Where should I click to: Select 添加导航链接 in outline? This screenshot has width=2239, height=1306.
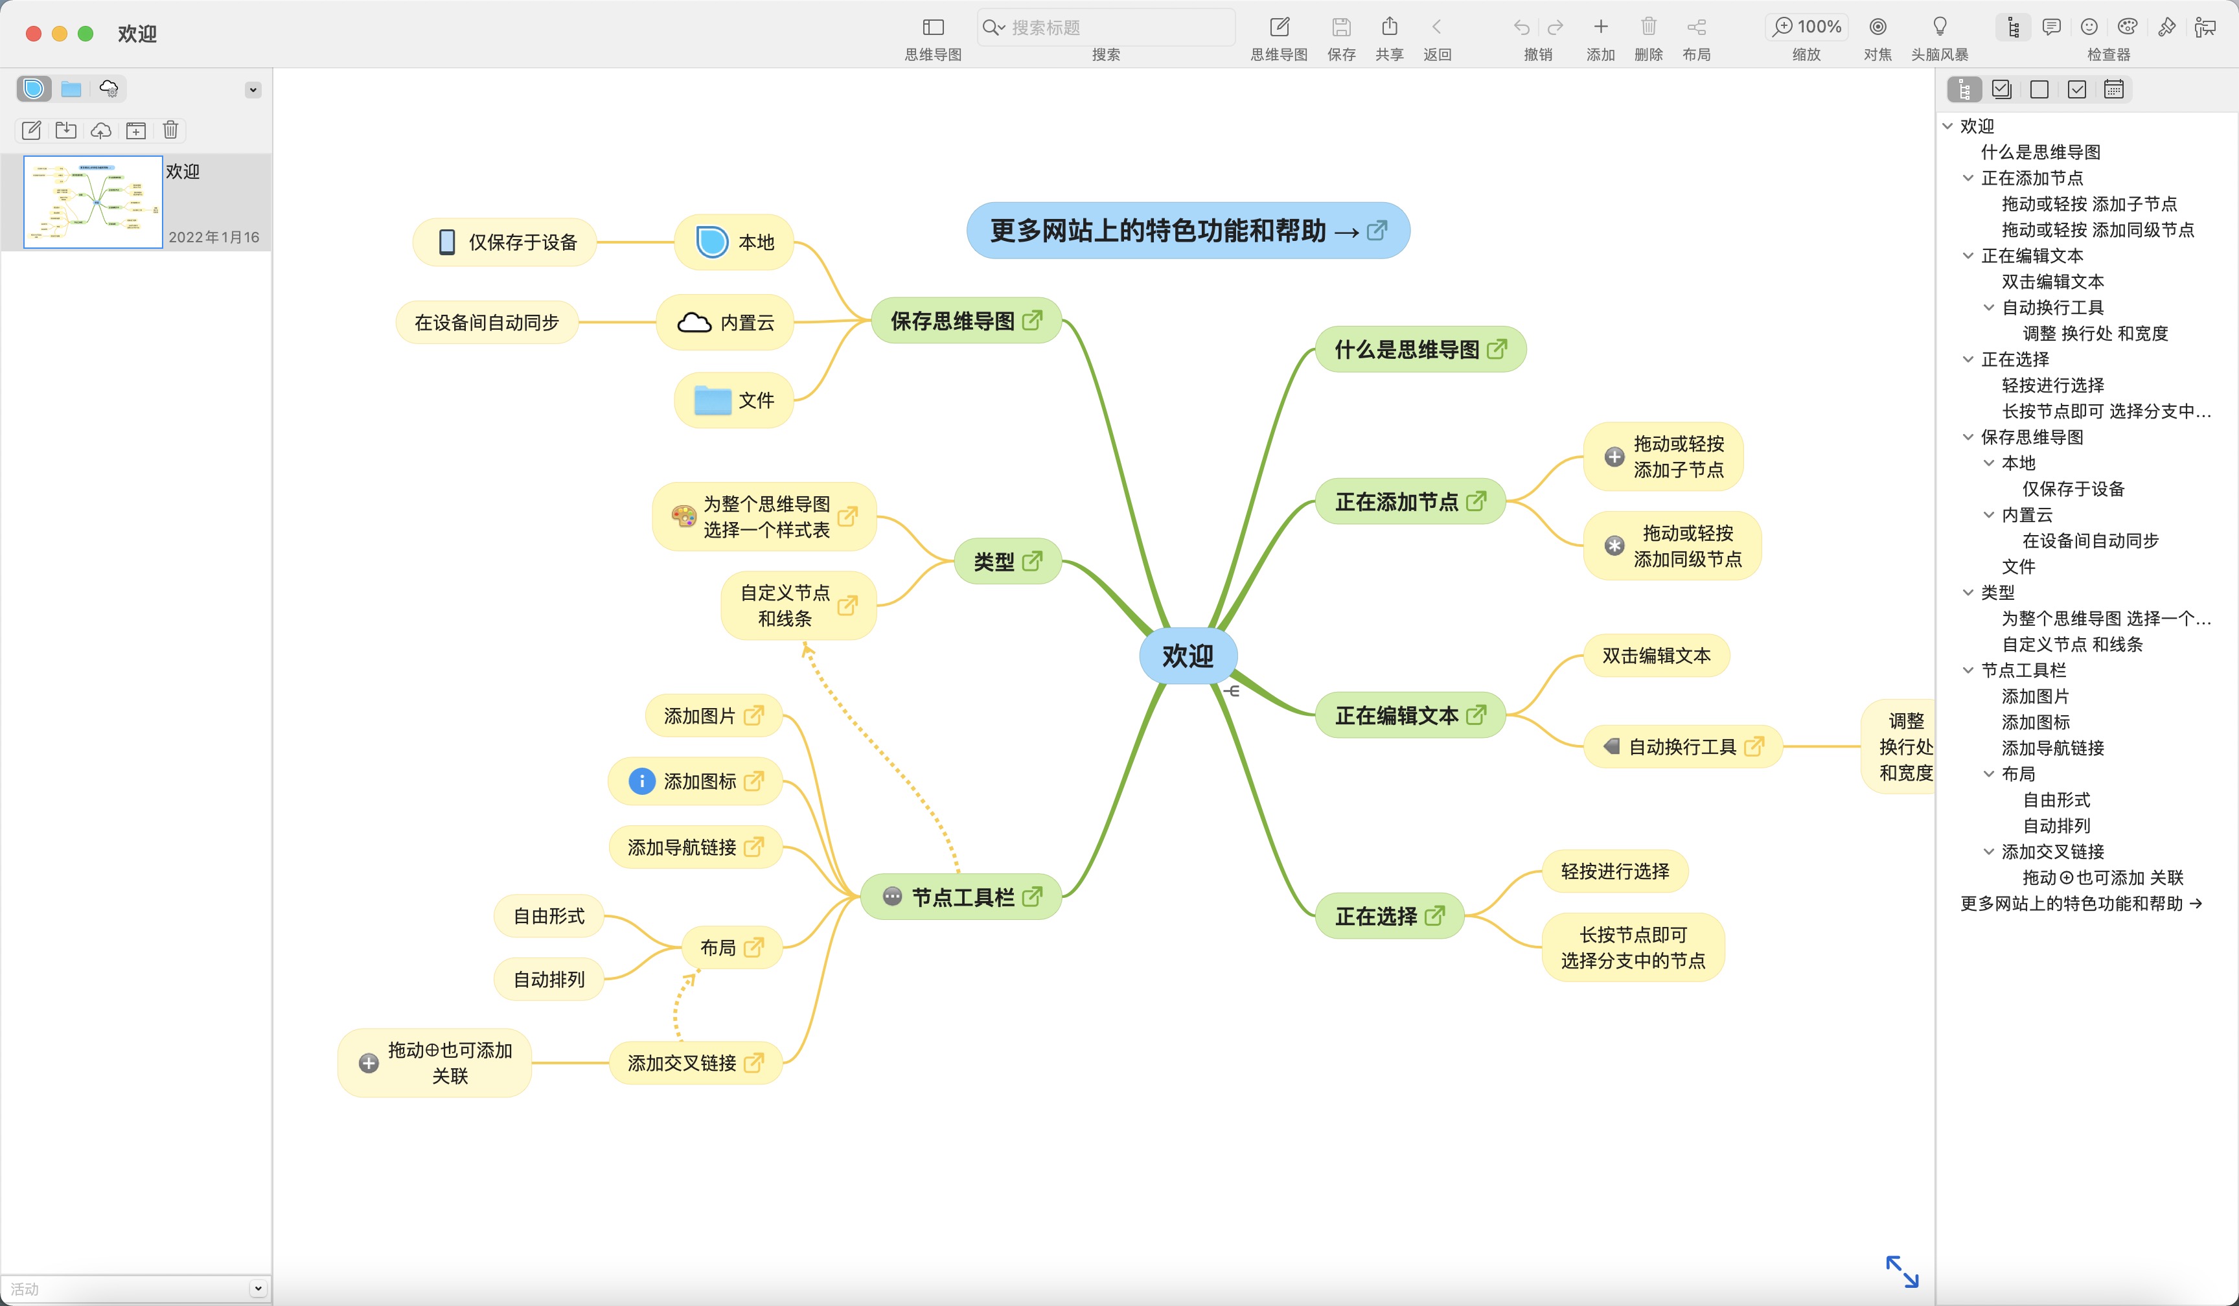(x=2052, y=748)
